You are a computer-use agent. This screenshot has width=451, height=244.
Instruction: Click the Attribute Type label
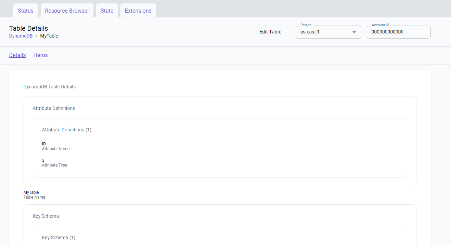(x=55, y=165)
